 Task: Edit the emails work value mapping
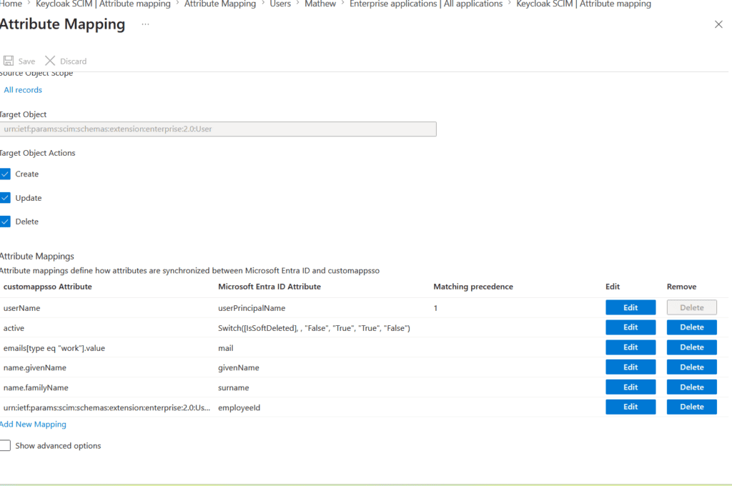(x=630, y=347)
